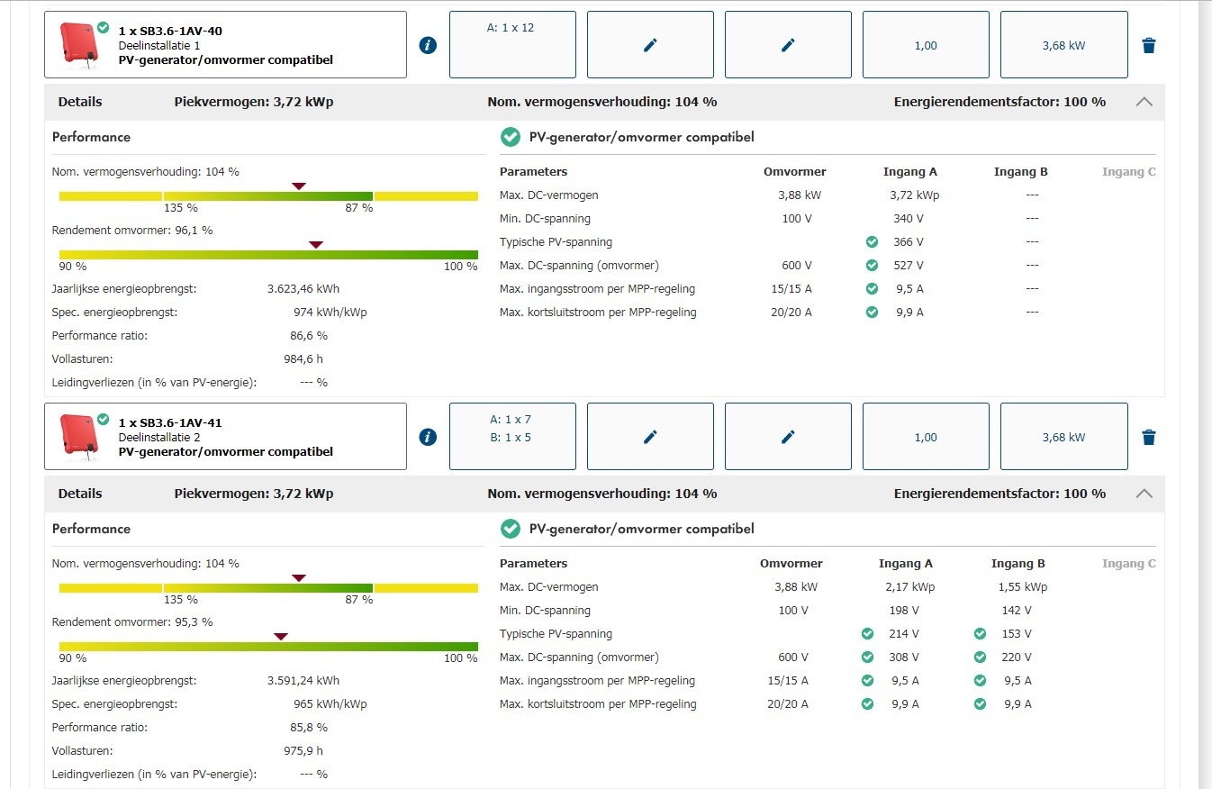This screenshot has height=789, width=1212.
Task: Click the value 965 kWh/kWp
Action: coord(330,704)
